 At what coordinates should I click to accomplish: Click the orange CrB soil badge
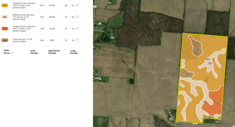click(x=5, y=28)
